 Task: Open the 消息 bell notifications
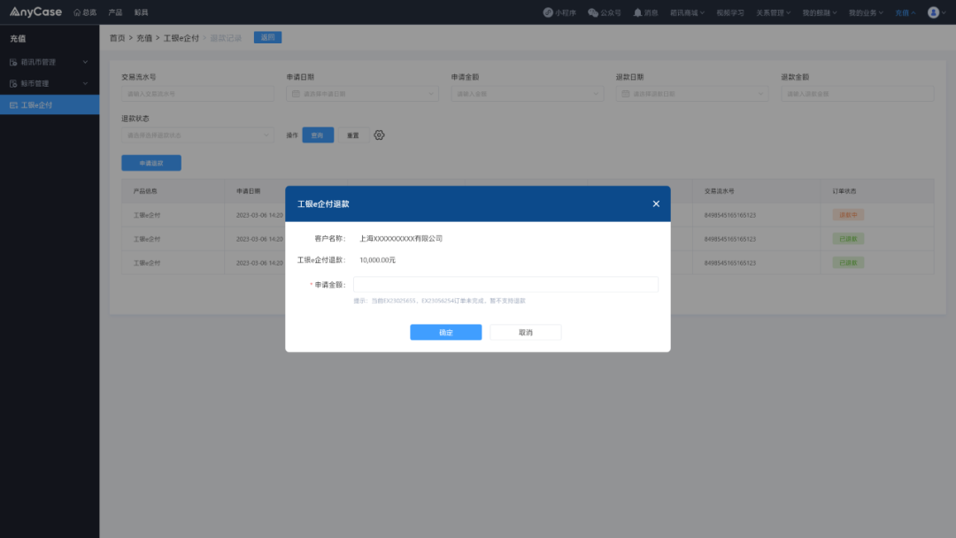pyautogui.click(x=645, y=12)
